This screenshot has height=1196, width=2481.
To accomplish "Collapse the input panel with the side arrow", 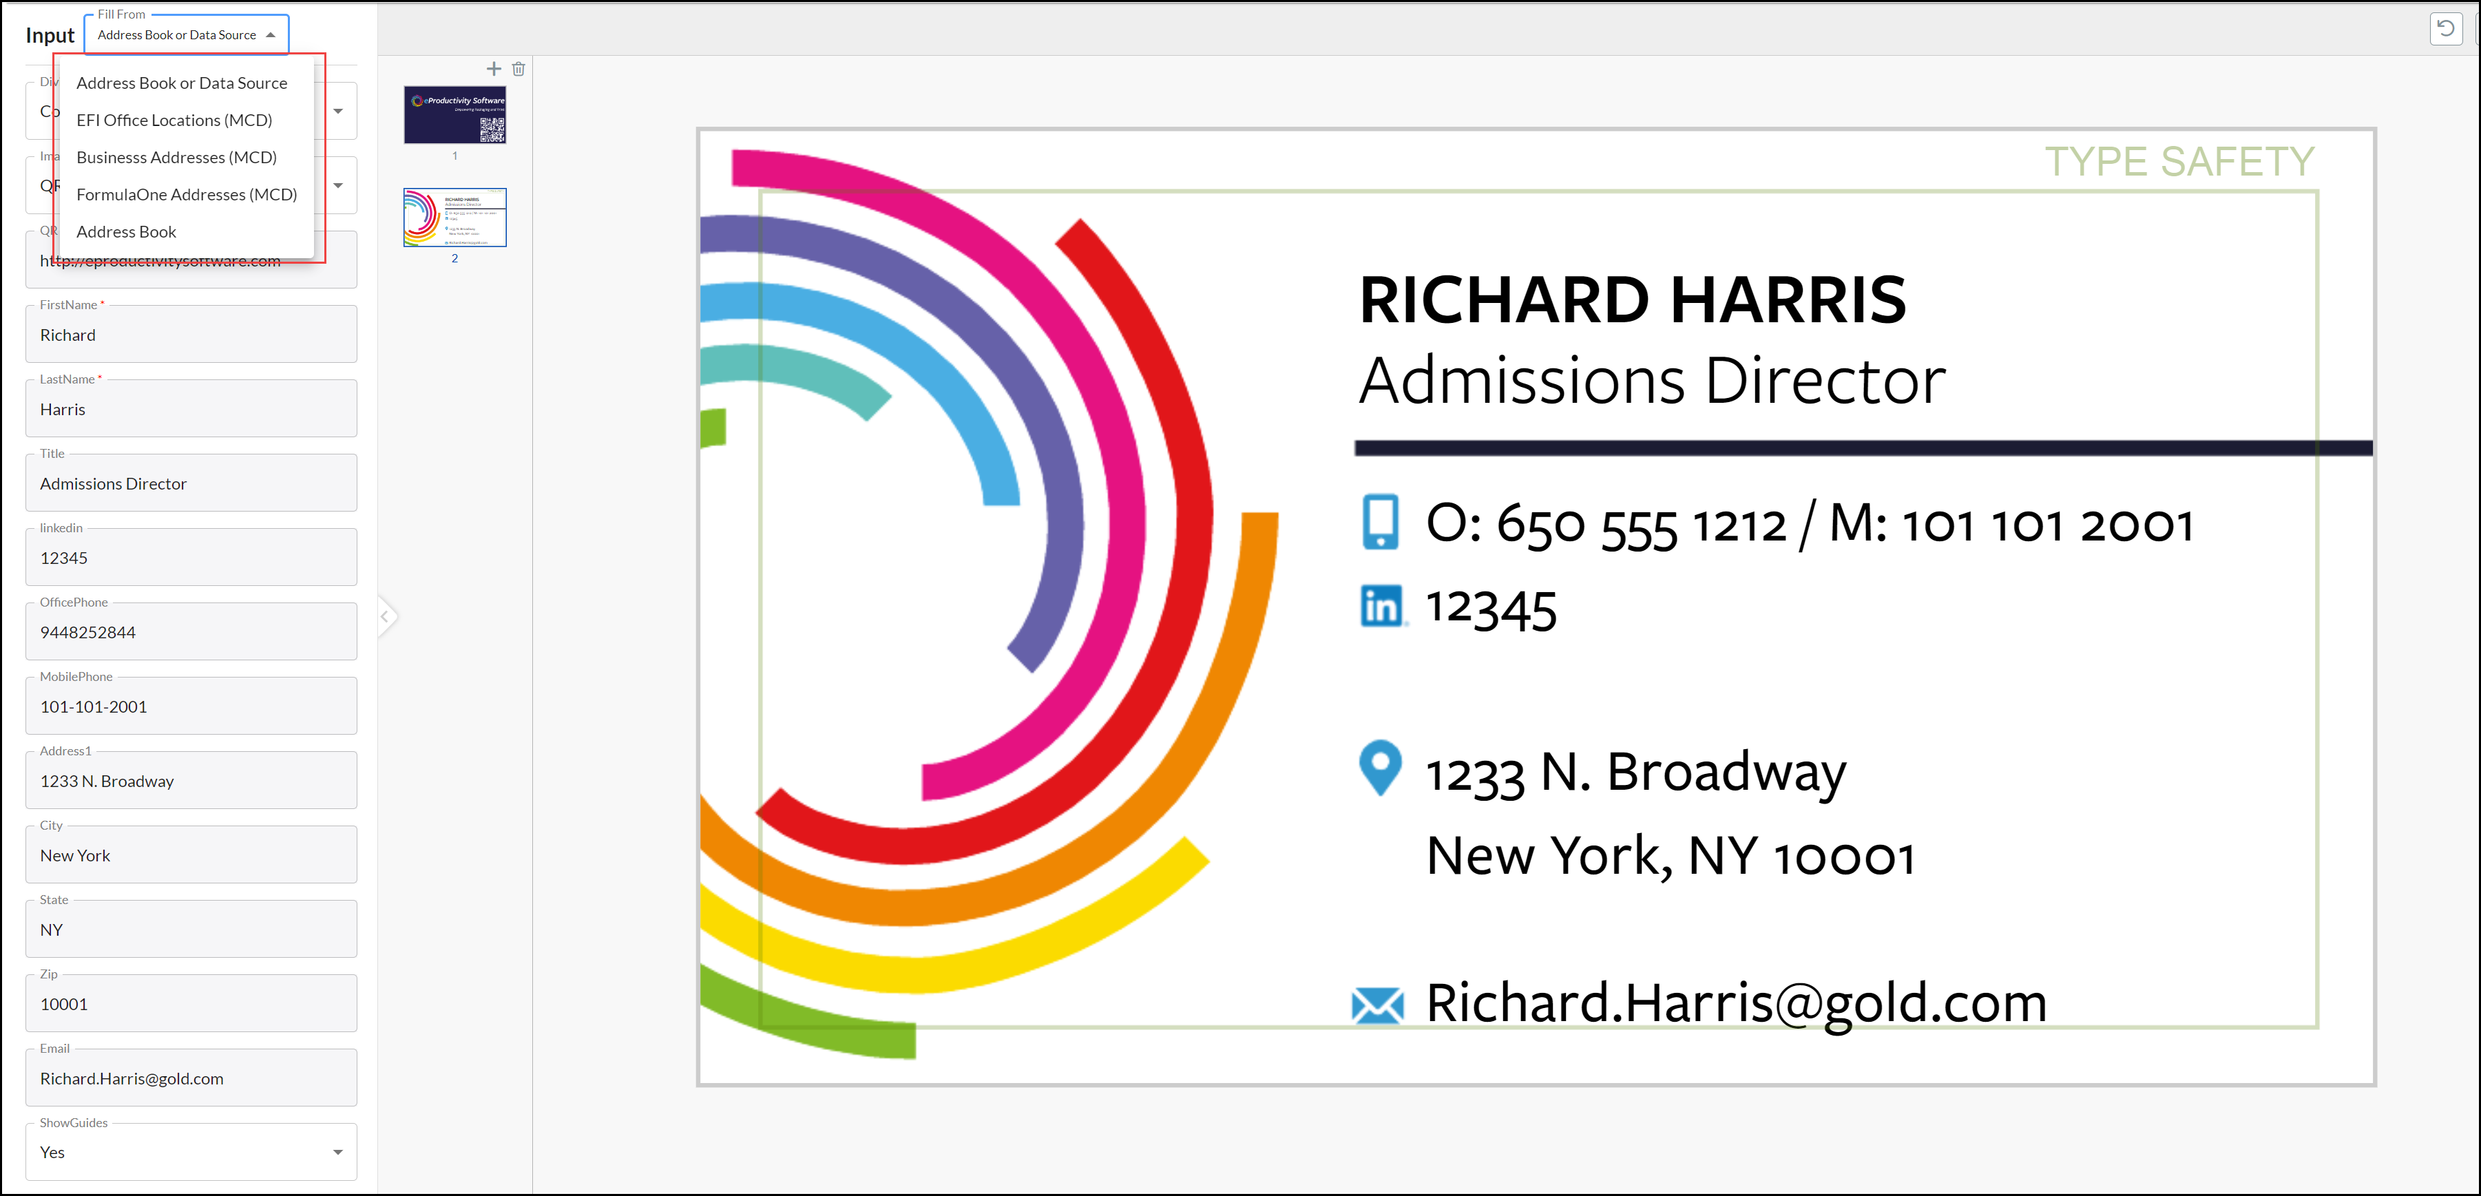I will (384, 616).
